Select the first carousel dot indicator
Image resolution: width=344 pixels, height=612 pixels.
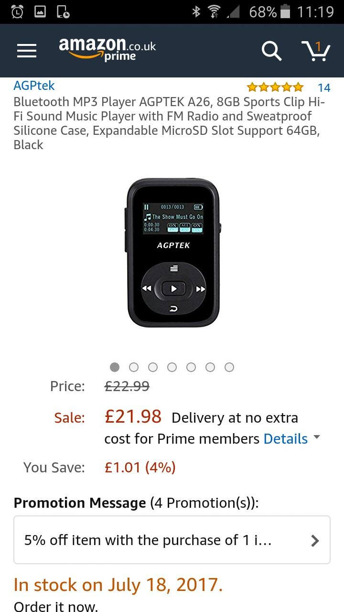click(115, 367)
